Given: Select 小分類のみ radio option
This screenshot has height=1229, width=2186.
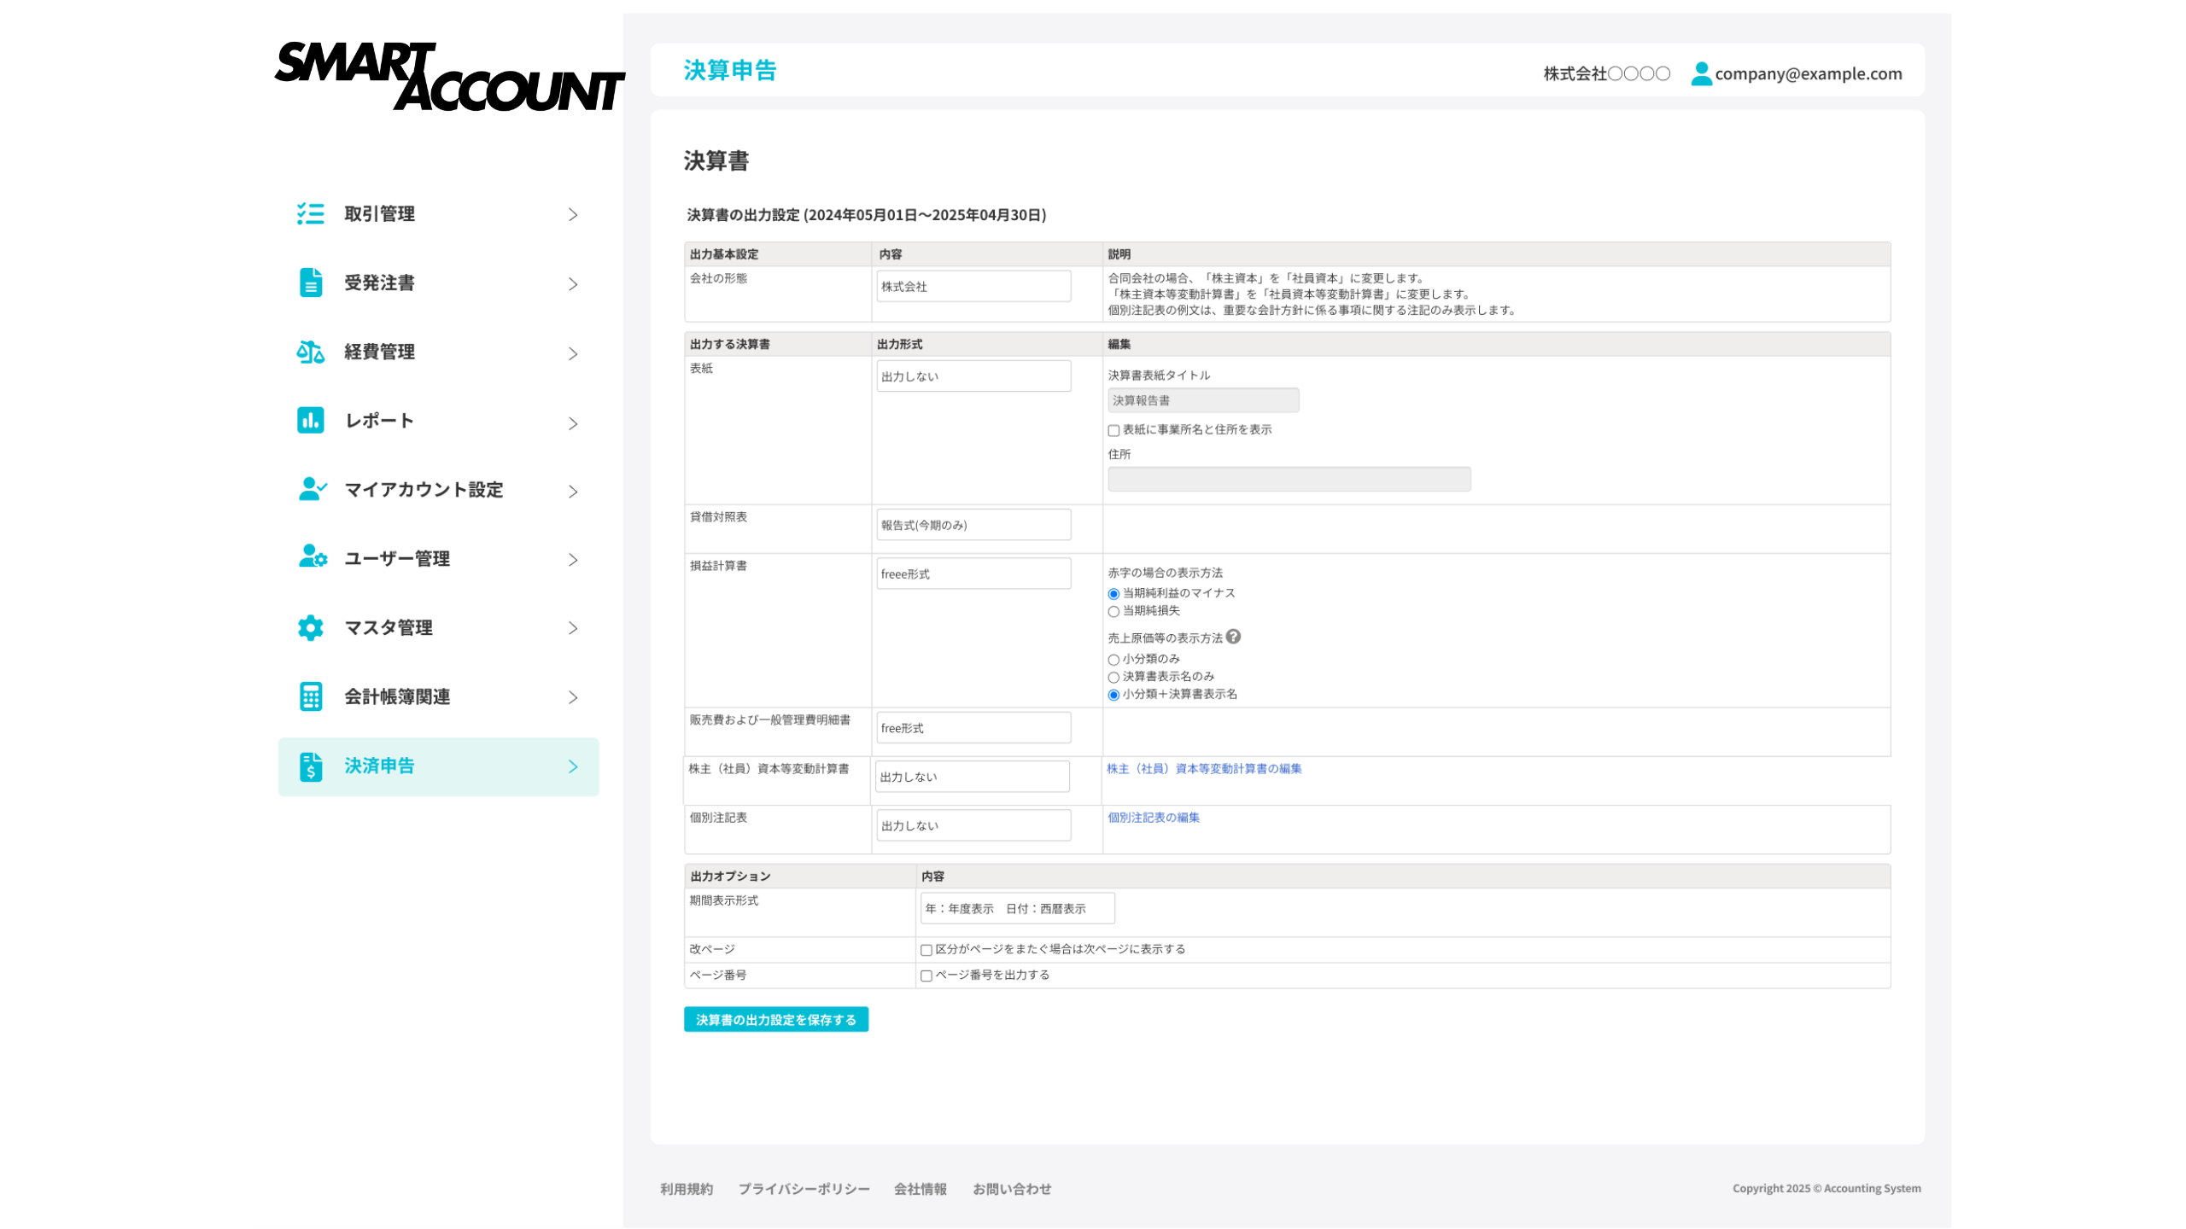Looking at the screenshot, I should click(x=1113, y=660).
